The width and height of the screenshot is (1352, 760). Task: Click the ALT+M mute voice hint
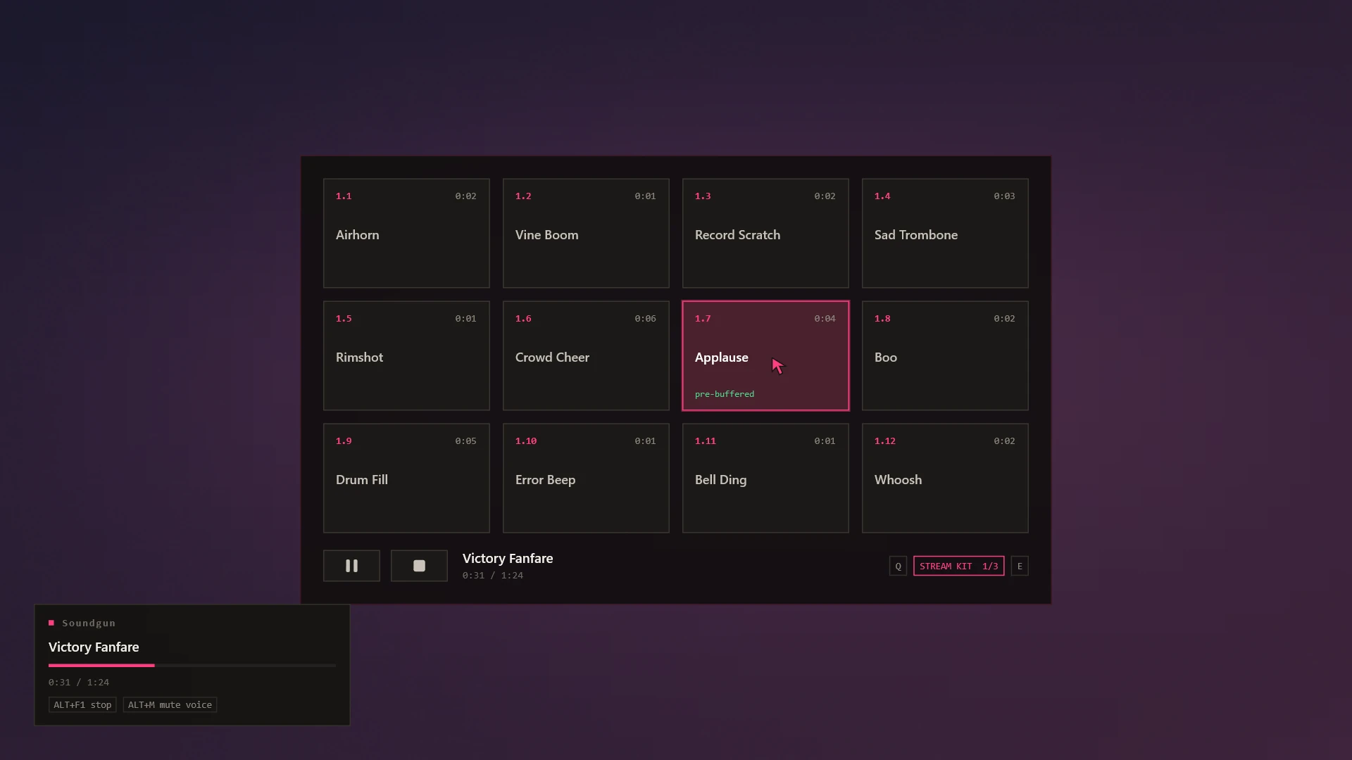pos(170,704)
